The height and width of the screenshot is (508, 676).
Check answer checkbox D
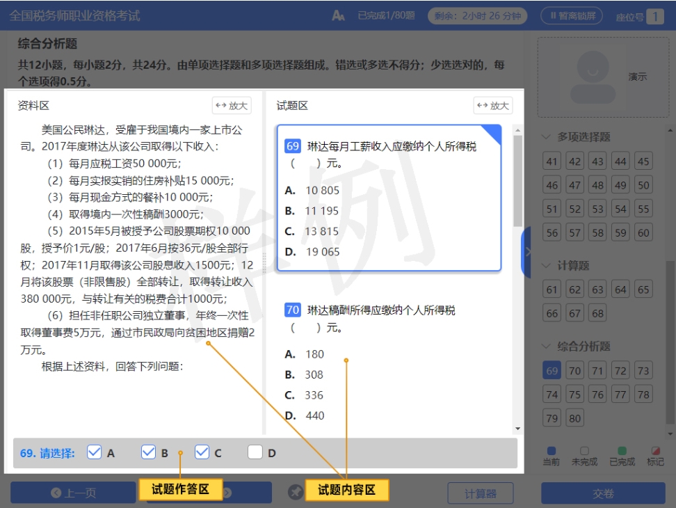(255, 452)
